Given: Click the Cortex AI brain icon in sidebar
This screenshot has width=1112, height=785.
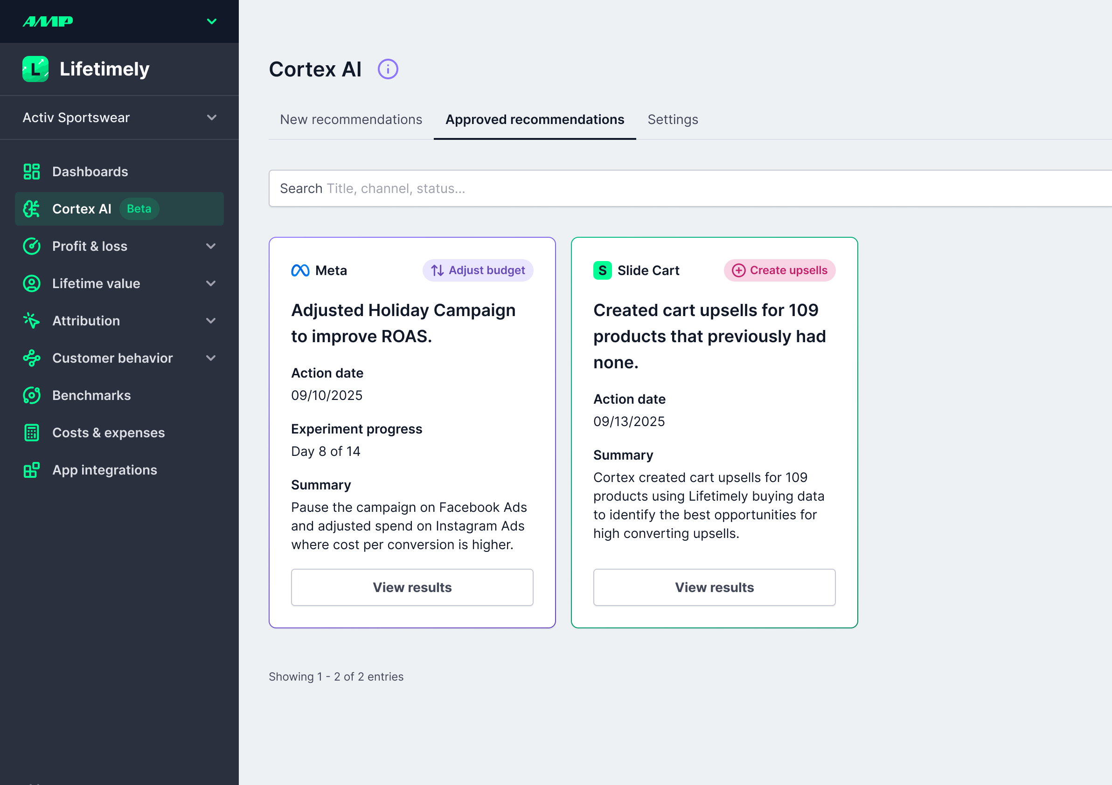Looking at the screenshot, I should pyautogui.click(x=31, y=209).
